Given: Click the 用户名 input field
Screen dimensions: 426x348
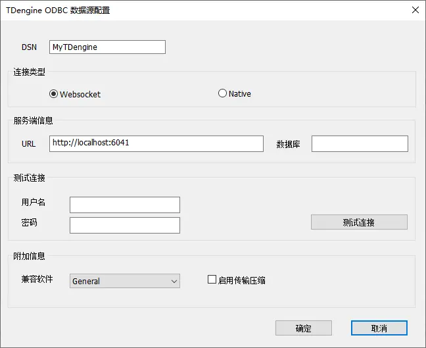Looking at the screenshot, I should pyautogui.click(x=125, y=205).
